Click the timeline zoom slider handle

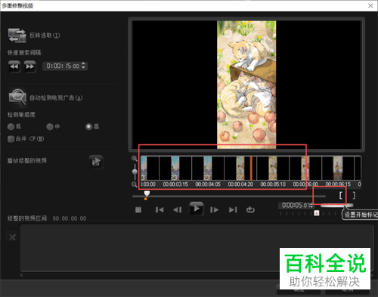tap(135, 172)
